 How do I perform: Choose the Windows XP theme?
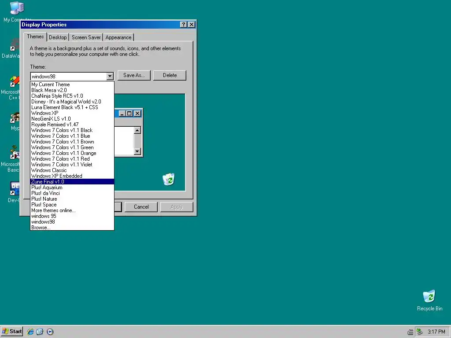coord(72,113)
